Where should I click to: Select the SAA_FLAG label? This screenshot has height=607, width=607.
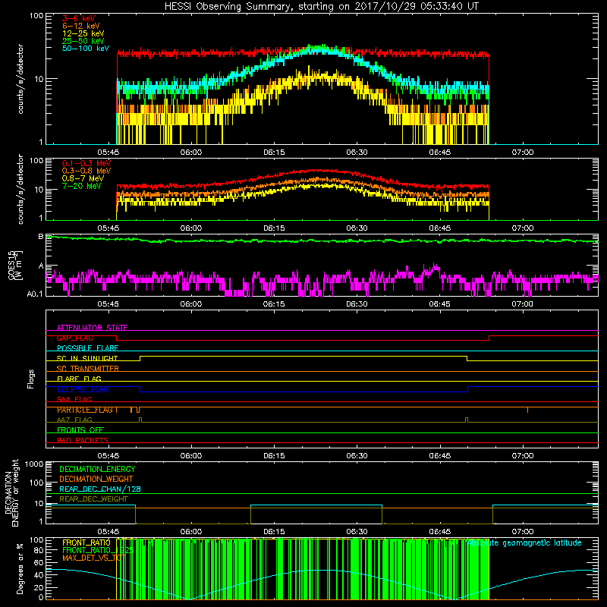(74, 399)
